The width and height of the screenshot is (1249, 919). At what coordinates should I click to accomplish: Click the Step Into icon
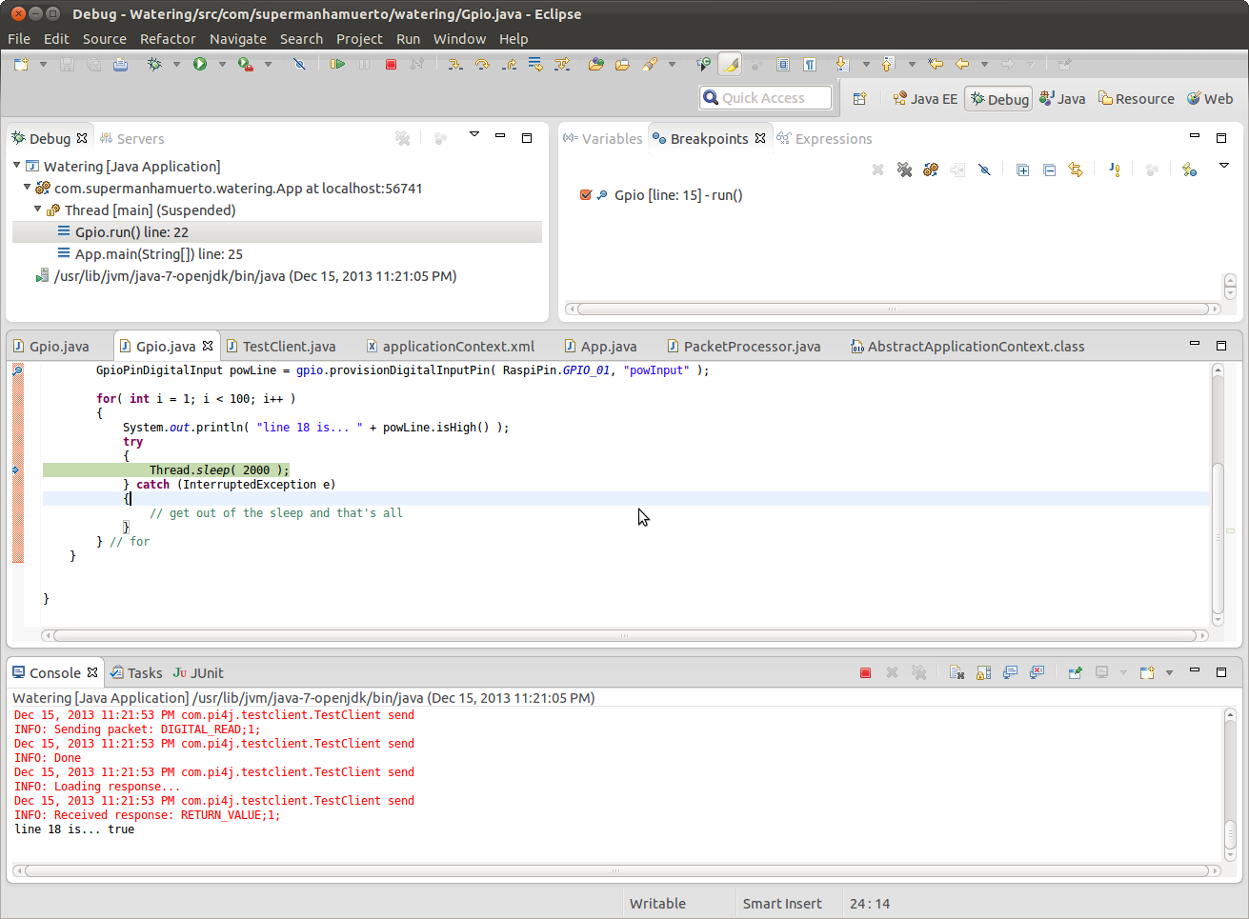coord(455,64)
